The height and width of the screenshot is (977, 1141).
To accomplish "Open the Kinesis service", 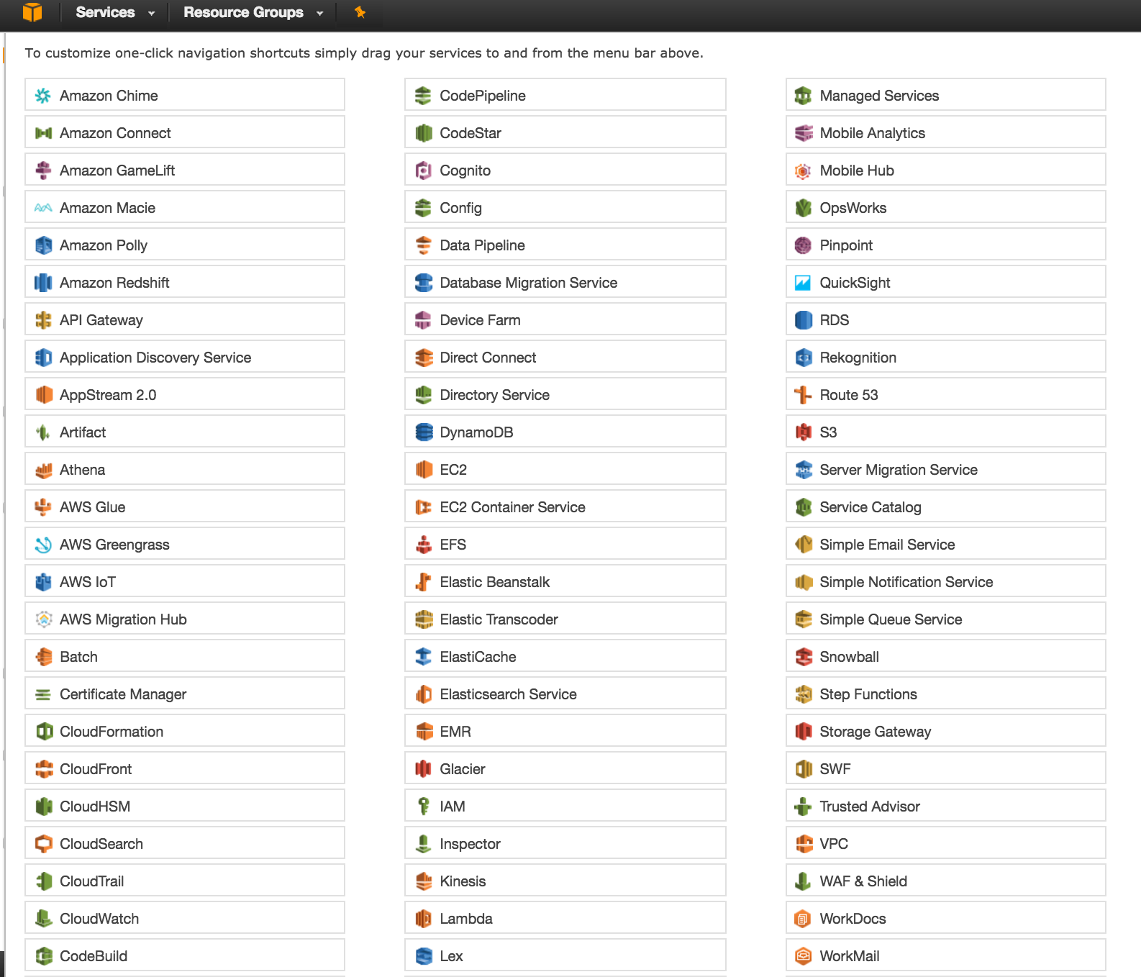I will [x=565, y=880].
